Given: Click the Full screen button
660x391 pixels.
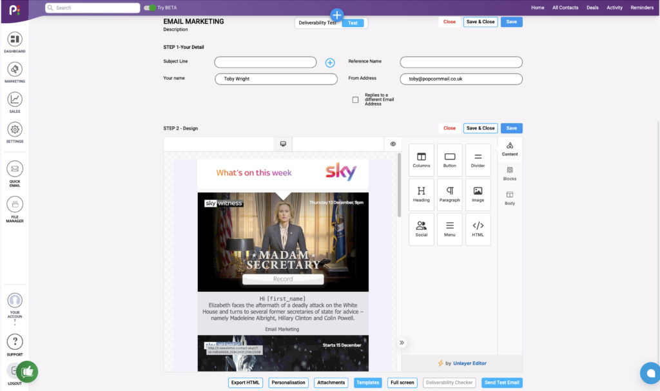Looking at the screenshot, I should click(402, 383).
